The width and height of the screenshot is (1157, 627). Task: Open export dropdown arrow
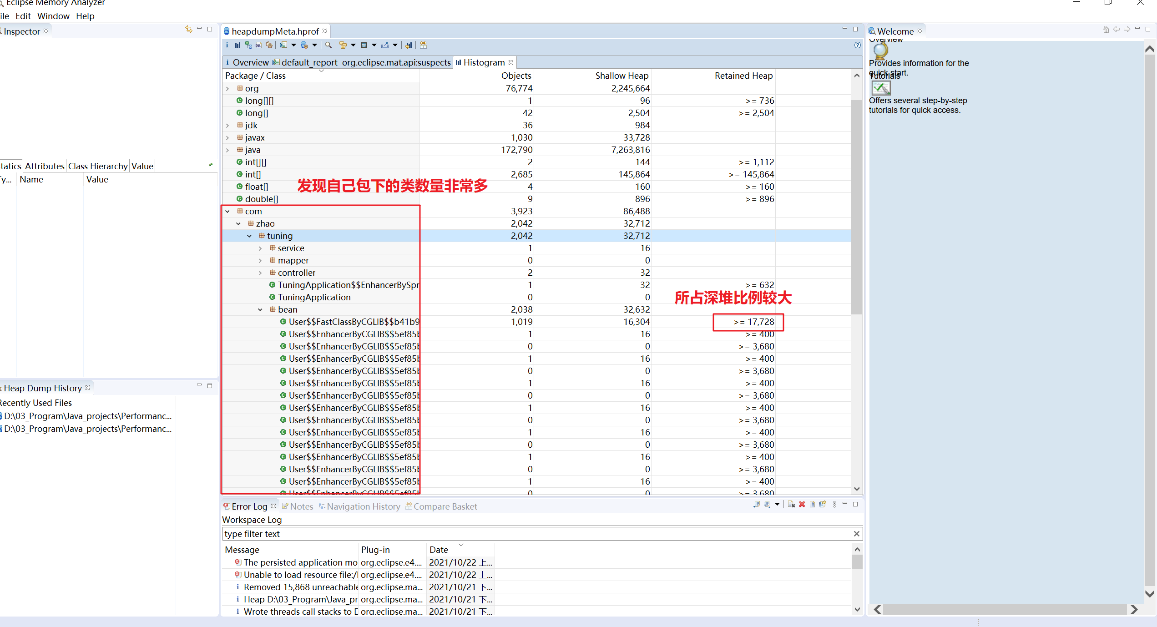[395, 45]
